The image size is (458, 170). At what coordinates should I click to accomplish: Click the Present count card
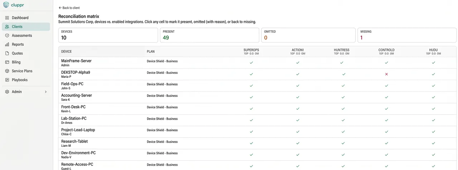click(210, 35)
